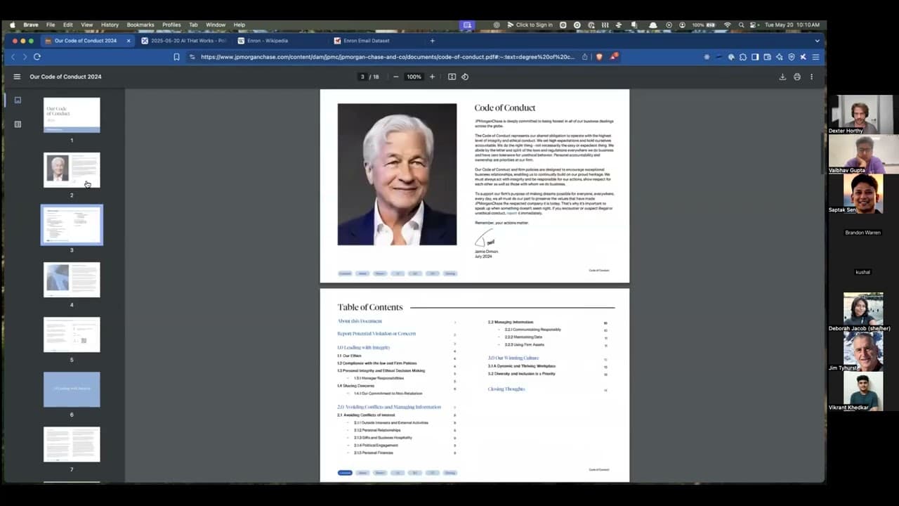Download the PDF document
899x506 pixels.
[x=782, y=77]
